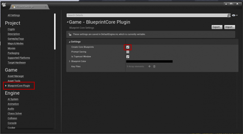Collapse Game - BlueprintCore Plugin header arrow
This screenshot has height=134, width=243.
click(x=67, y=22)
